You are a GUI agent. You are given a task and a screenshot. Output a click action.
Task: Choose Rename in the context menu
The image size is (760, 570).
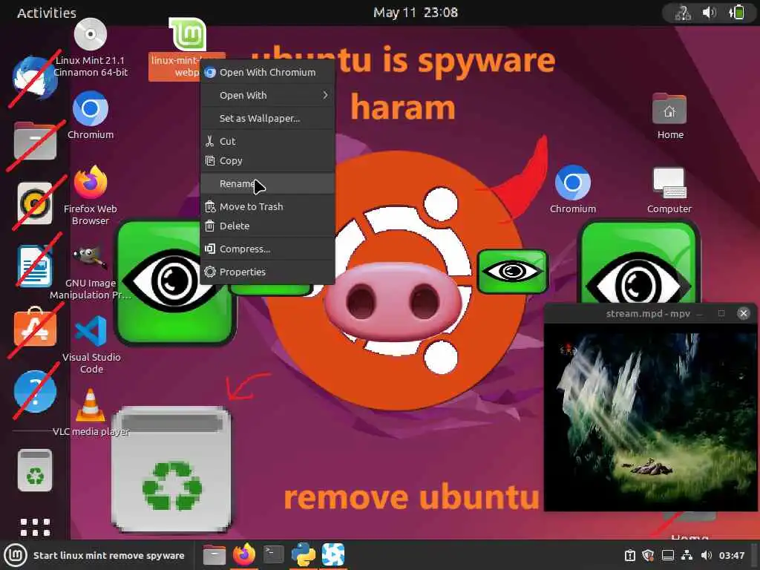click(x=267, y=184)
